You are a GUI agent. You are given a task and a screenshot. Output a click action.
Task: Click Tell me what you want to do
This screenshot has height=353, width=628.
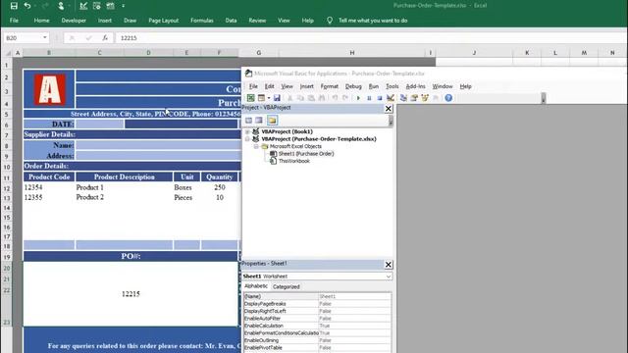click(x=373, y=21)
